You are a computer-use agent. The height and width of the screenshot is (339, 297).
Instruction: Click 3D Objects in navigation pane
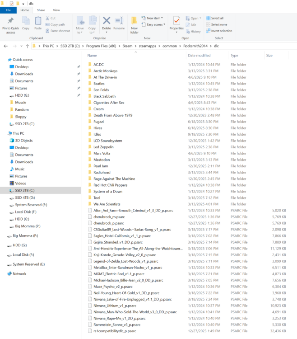coord(24,141)
